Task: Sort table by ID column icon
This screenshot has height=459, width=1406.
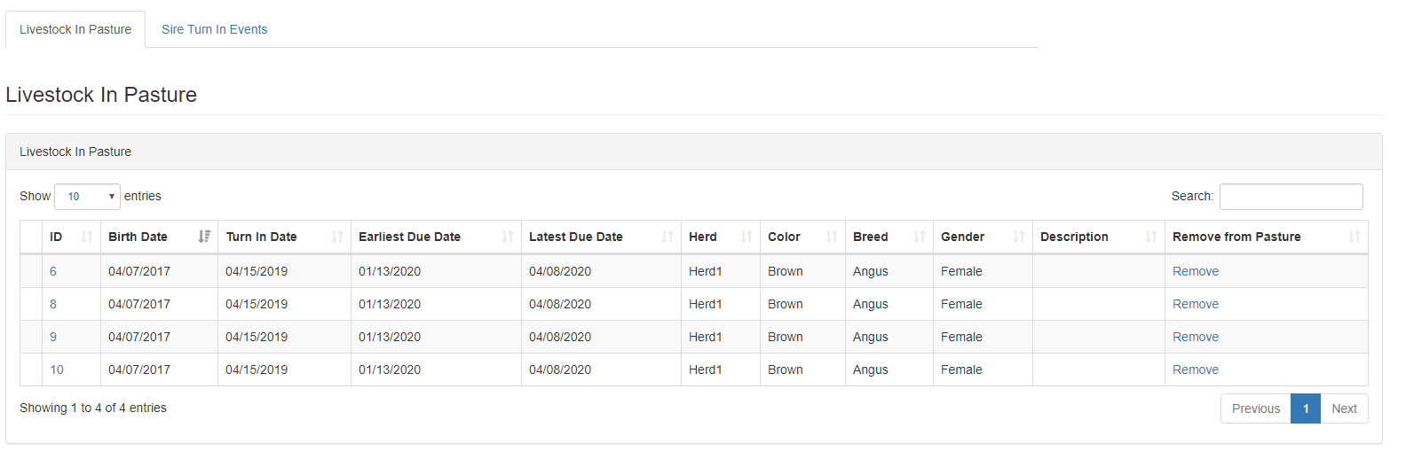Action: [x=87, y=237]
